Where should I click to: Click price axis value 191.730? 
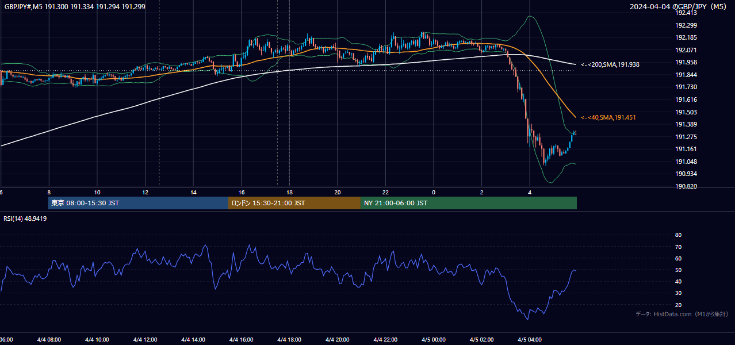pos(686,87)
